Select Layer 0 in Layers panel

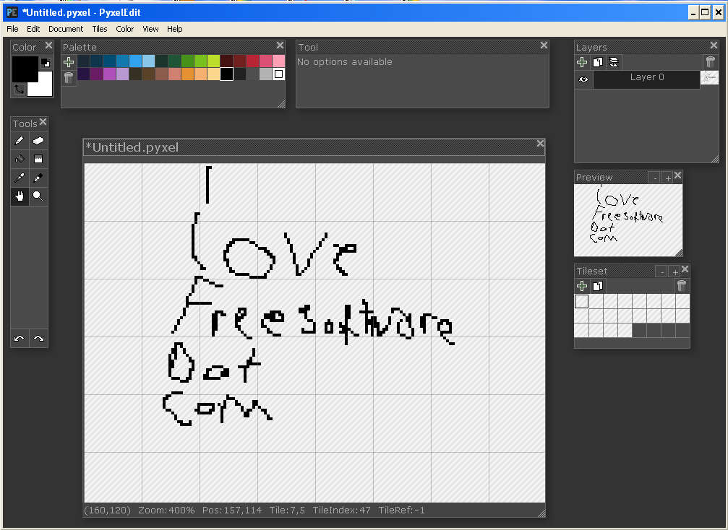646,78
